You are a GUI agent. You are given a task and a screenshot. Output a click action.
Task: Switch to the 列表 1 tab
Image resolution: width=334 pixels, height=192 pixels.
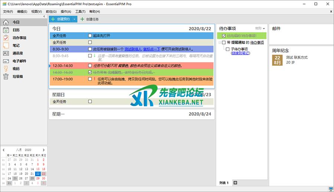pos(224,183)
